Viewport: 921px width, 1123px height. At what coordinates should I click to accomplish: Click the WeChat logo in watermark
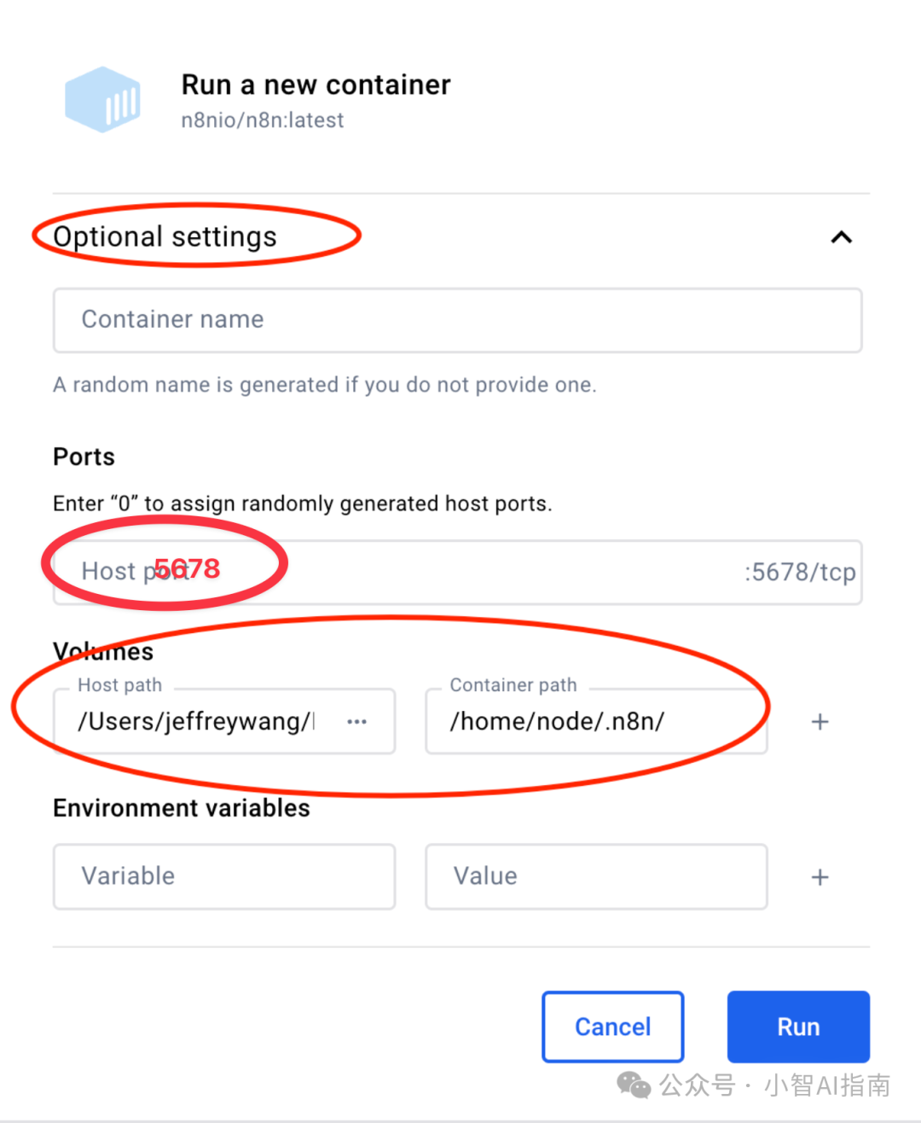(x=634, y=1085)
